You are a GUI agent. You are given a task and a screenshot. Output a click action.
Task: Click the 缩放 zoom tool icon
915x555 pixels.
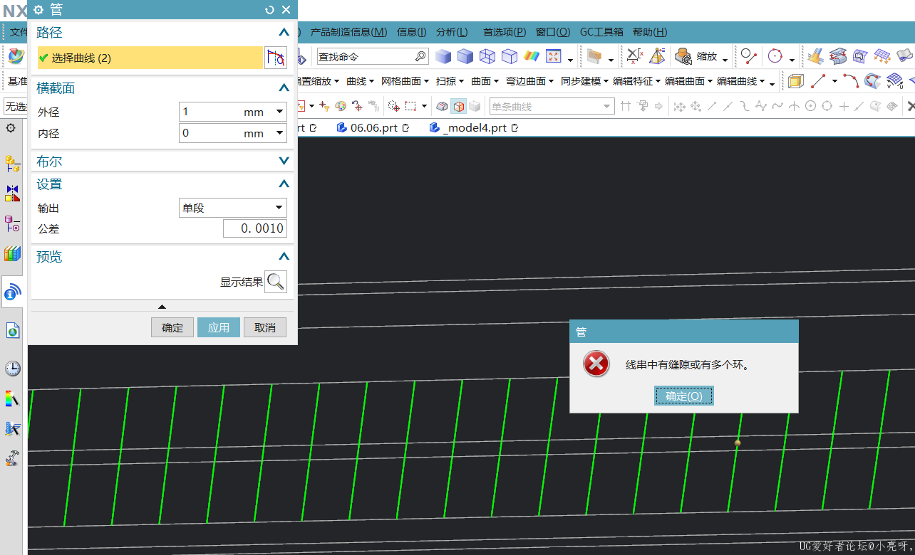(x=684, y=56)
